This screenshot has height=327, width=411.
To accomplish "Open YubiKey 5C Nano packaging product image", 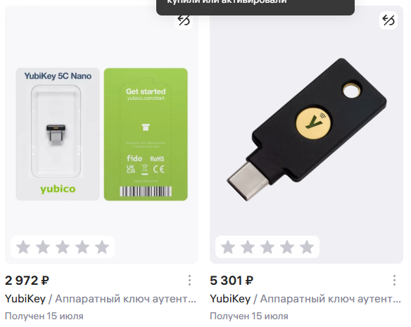I will (102, 134).
